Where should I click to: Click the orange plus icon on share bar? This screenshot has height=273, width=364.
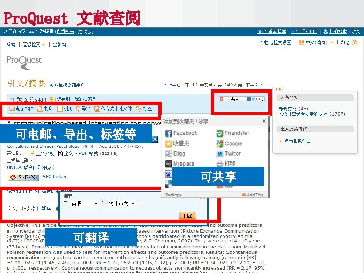[221, 99]
